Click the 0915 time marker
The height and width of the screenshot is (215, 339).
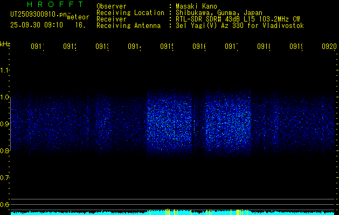pos(167,47)
